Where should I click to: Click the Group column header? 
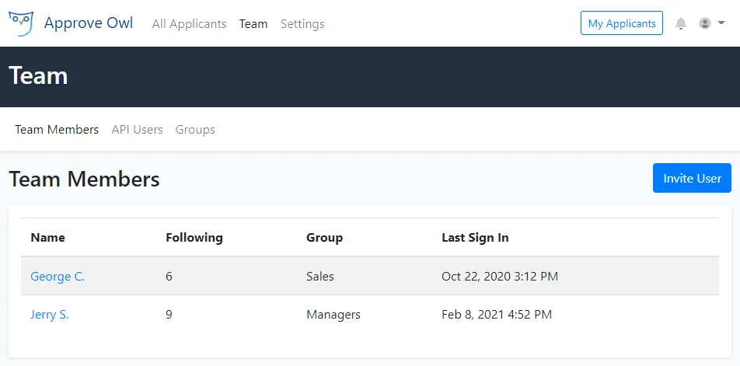click(324, 238)
